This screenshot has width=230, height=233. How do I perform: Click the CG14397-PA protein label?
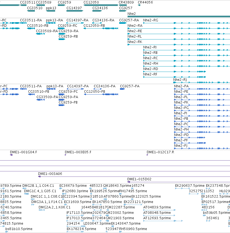click(78, 86)
